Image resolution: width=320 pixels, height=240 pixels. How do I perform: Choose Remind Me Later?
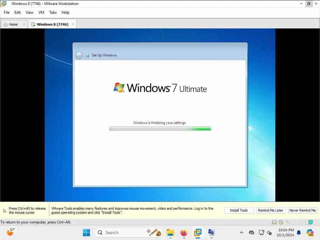pos(271,210)
